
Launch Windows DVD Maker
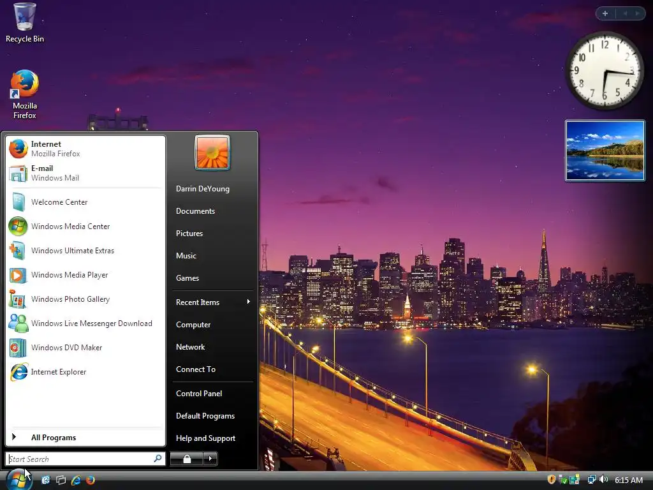coord(85,348)
